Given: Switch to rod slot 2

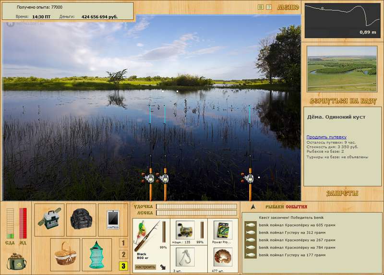Looking at the screenshot, I should click(x=123, y=254).
